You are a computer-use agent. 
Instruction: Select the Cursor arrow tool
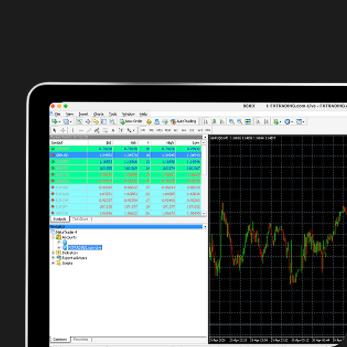coord(55,130)
